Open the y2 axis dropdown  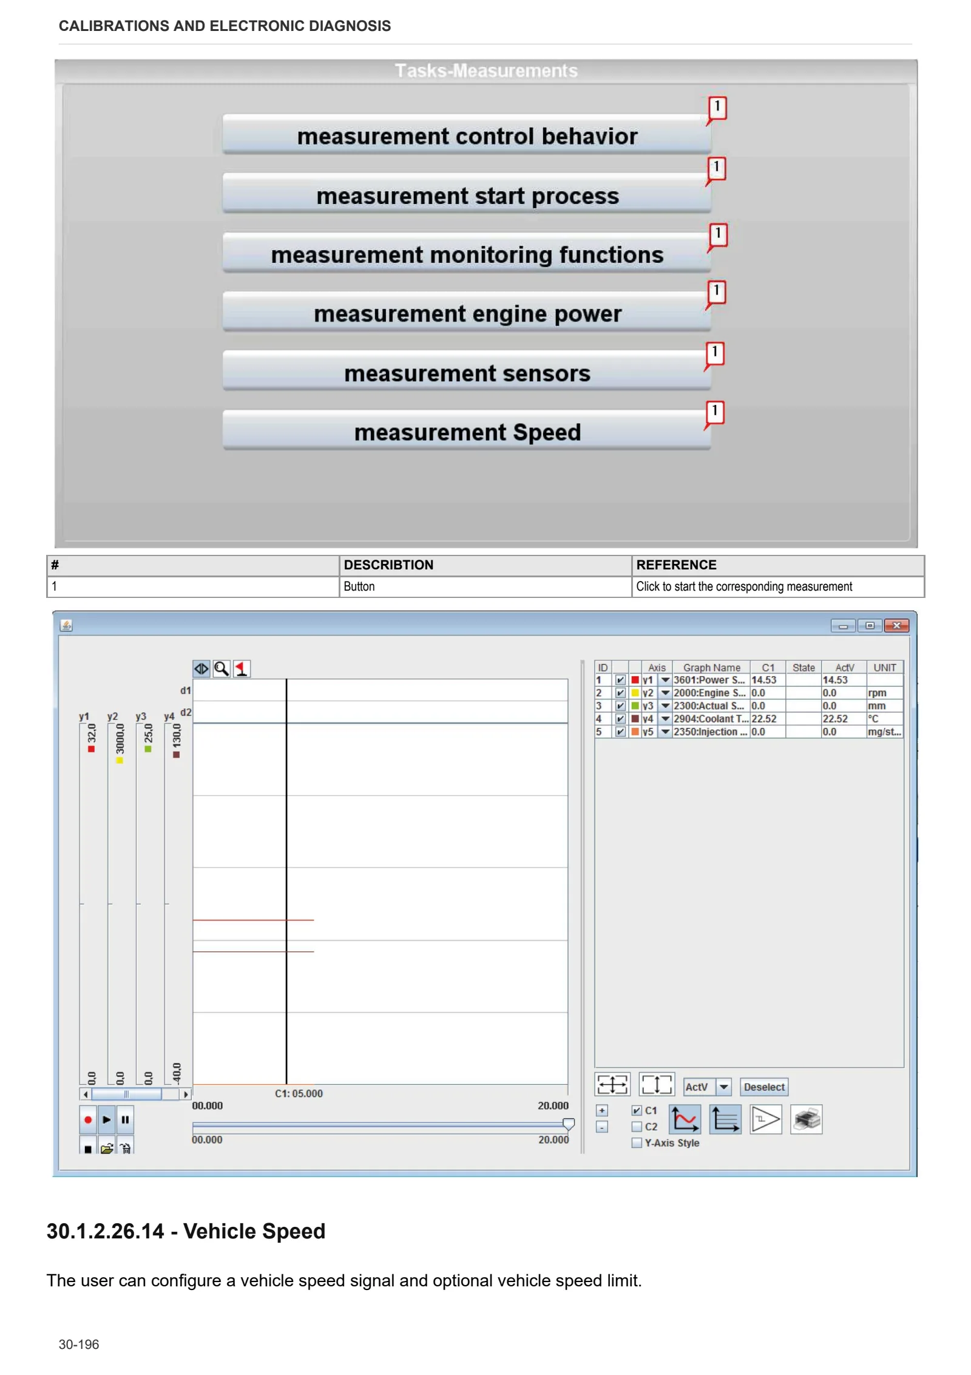pos(665,693)
